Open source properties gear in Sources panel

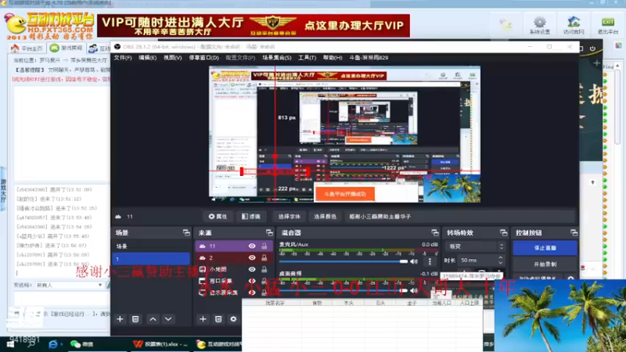click(233, 319)
